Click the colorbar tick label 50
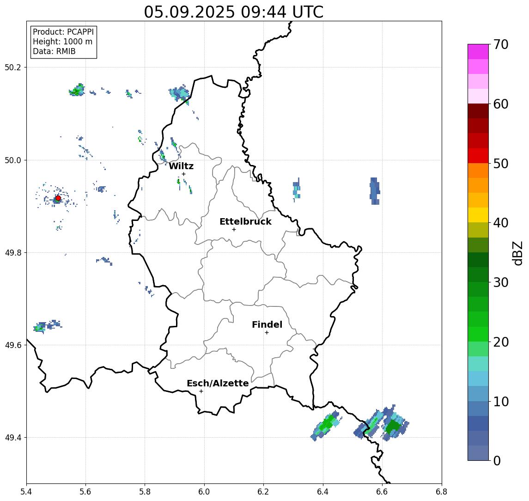 click(501, 164)
